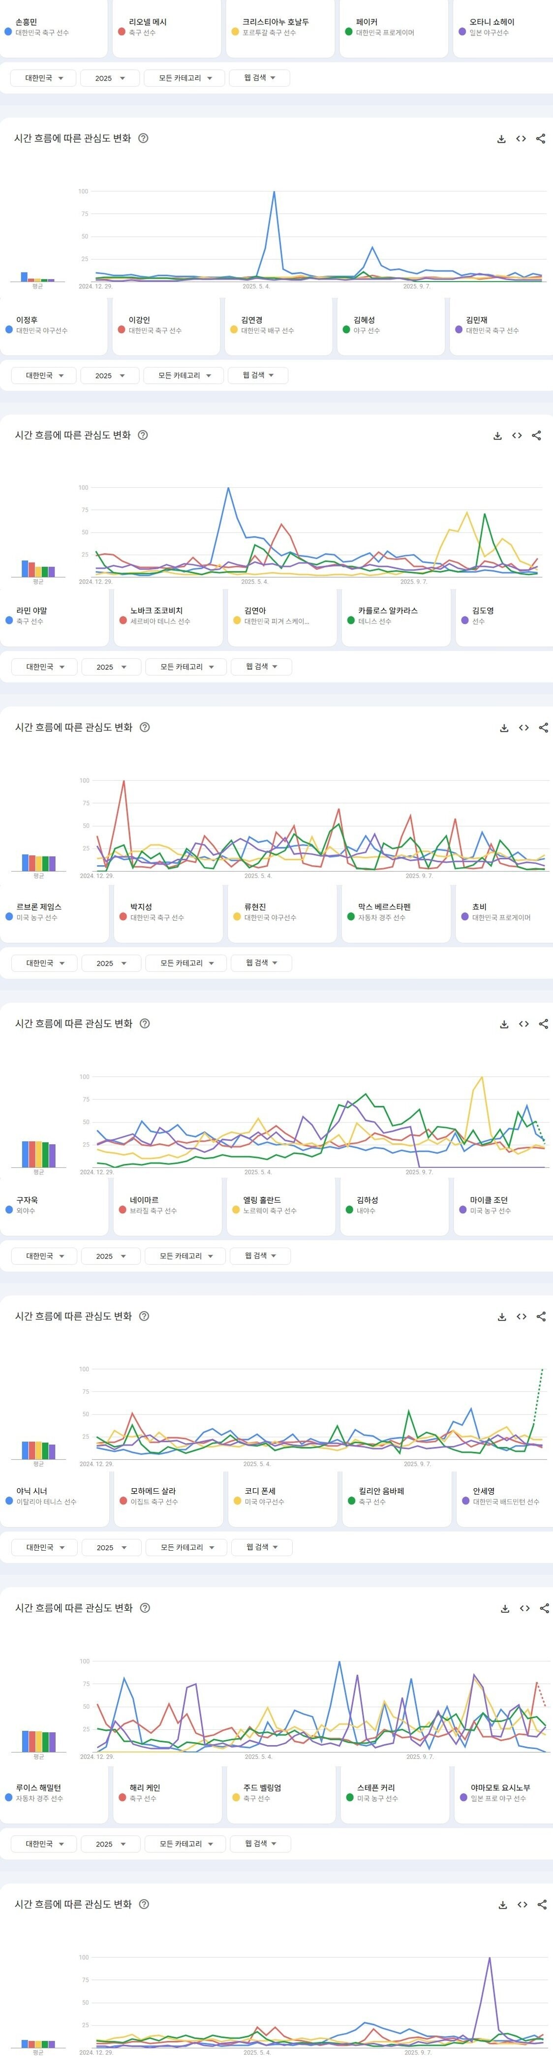Viewport: 553px width, 2064px height.
Task: Click '대한민국 프로게이머' subtitle under 초비
Action: tap(501, 917)
